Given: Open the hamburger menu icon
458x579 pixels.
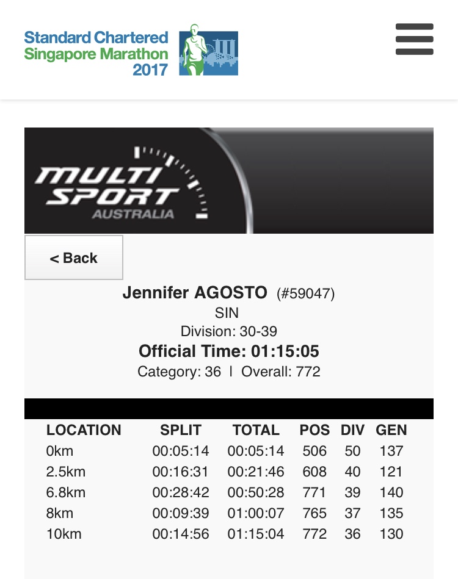Looking at the screenshot, I should 415,39.
